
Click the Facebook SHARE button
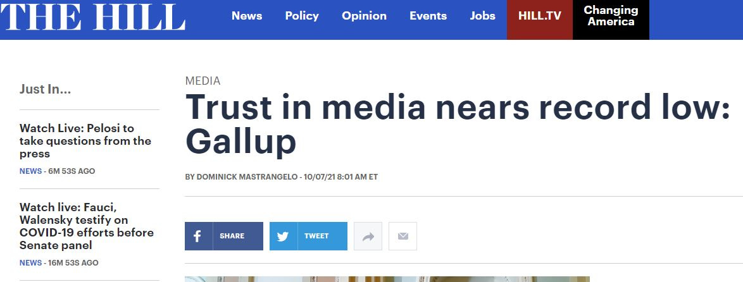pos(223,236)
